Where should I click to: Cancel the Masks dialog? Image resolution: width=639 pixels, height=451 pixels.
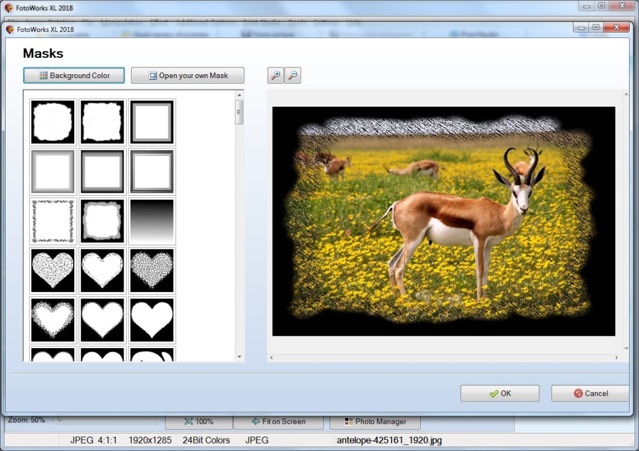[x=590, y=393]
